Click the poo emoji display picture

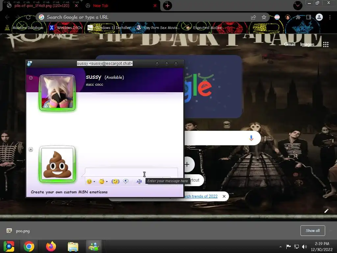(57, 164)
